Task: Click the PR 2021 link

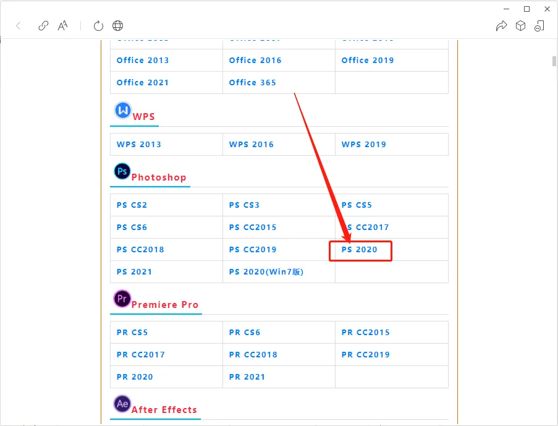Action: coord(247,377)
